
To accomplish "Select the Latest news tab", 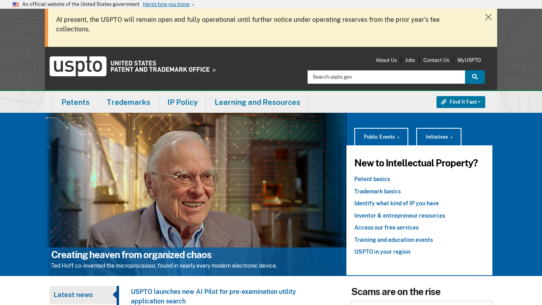I will pos(83,295).
